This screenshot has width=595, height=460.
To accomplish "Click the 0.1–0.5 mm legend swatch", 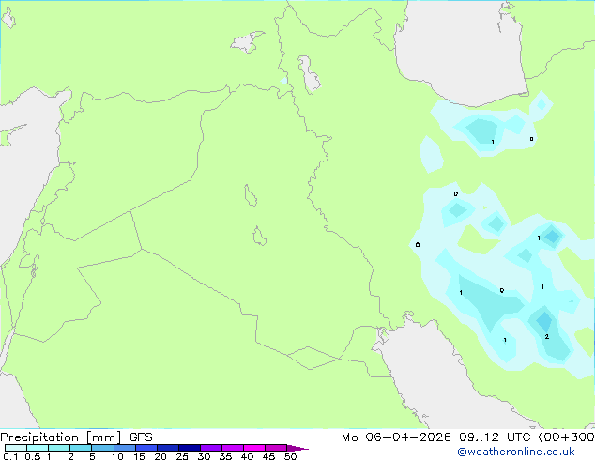I will 16,448.
